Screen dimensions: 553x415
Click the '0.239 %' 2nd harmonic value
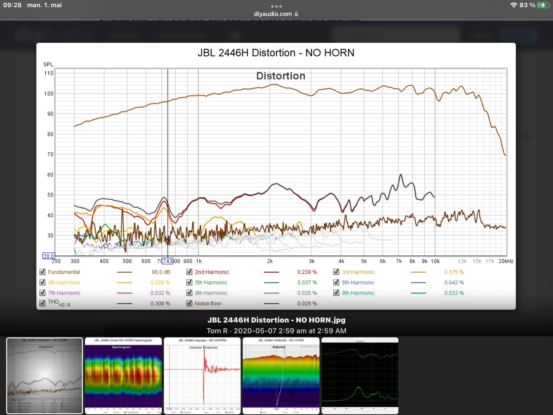pos(307,272)
